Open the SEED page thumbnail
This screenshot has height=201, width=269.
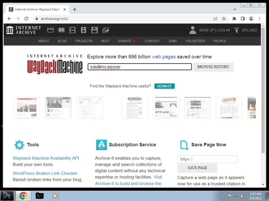(x=229, y=108)
